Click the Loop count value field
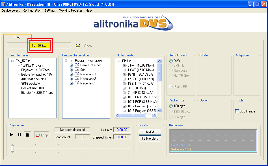268x166 pixels. pyautogui.click(x=83, y=137)
